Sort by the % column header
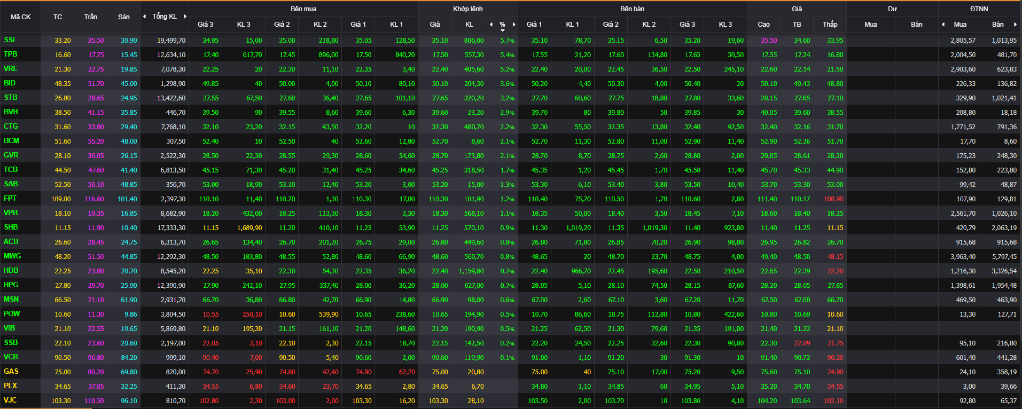 point(502,25)
